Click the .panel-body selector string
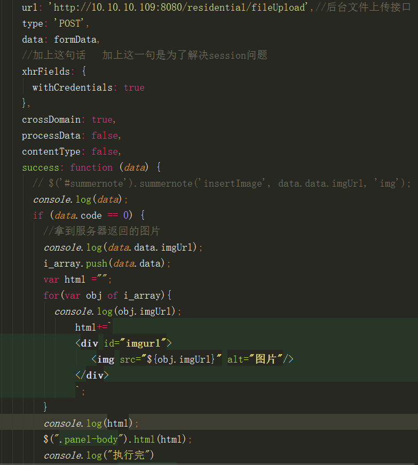This screenshot has height=465, width=418. click(x=89, y=439)
